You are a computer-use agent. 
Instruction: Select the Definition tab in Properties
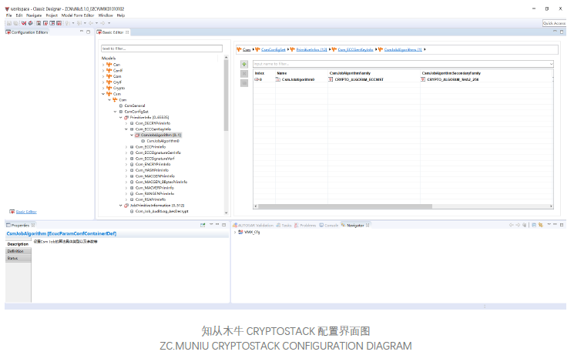(18, 251)
